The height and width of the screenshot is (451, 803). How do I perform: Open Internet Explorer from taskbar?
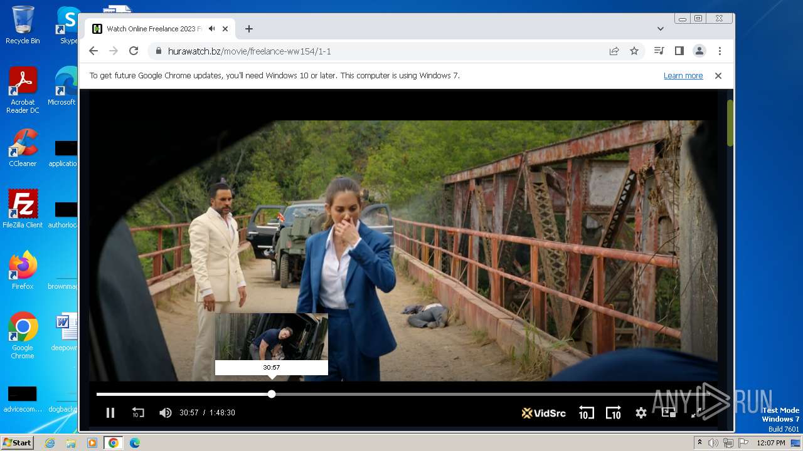click(x=50, y=443)
